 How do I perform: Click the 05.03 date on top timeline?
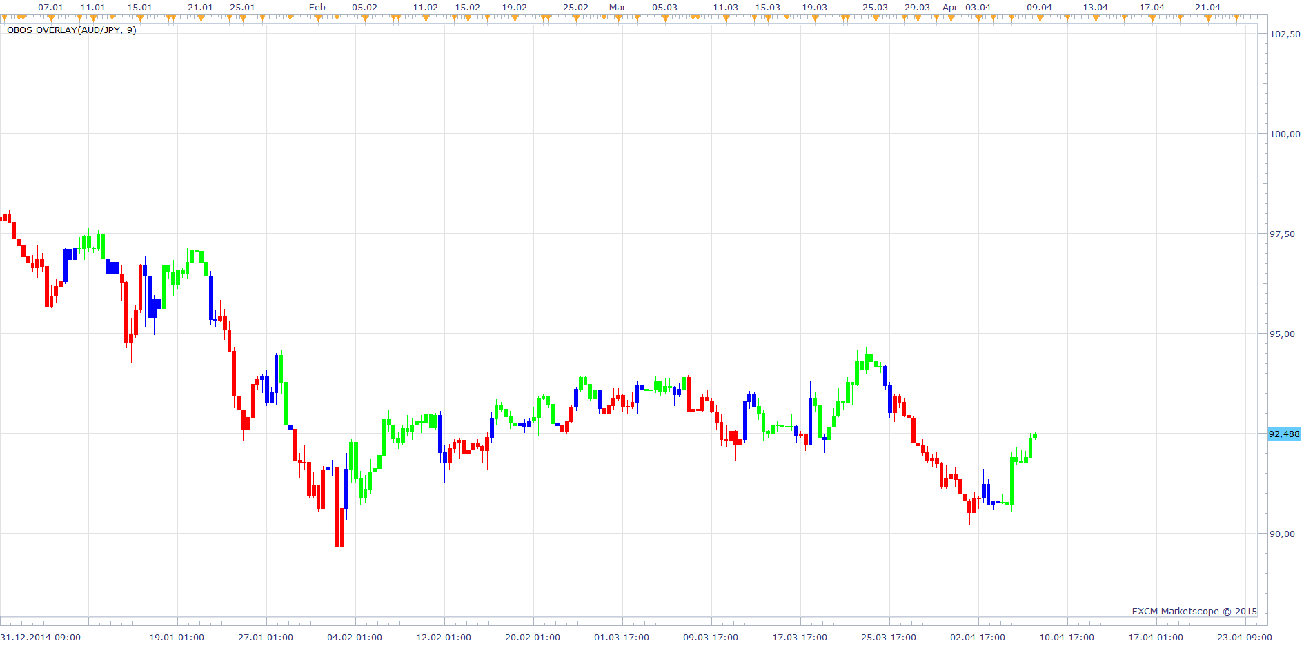click(665, 7)
